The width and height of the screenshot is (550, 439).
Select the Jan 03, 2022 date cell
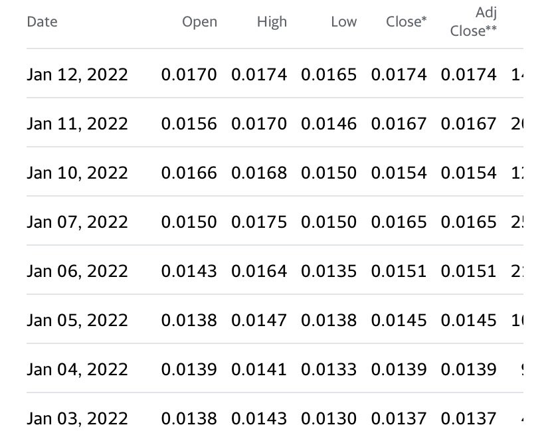coord(78,418)
